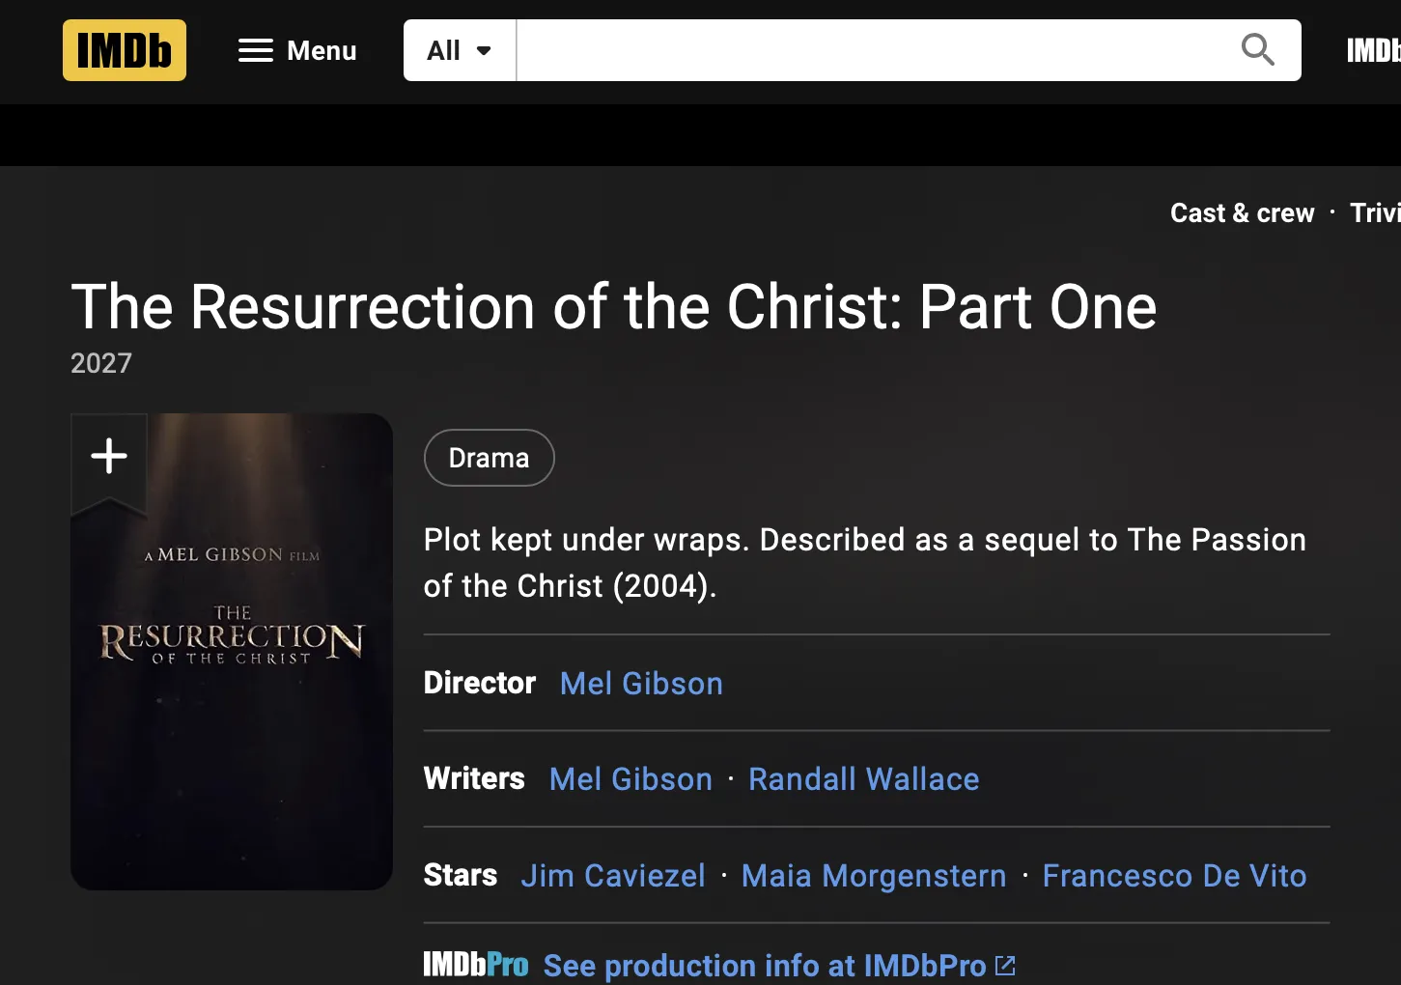The image size is (1401, 985).
Task: Select the Drama genre chip
Action: coord(489,458)
